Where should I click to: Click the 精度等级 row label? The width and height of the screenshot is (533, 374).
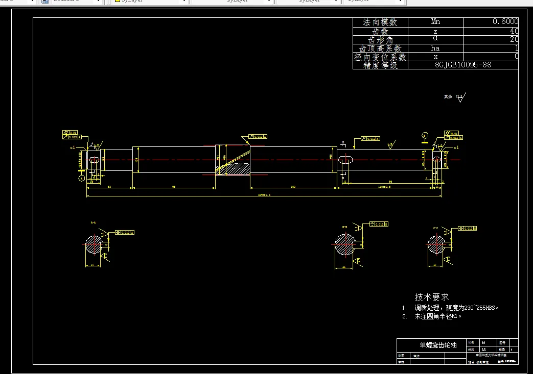[x=380, y=65]
